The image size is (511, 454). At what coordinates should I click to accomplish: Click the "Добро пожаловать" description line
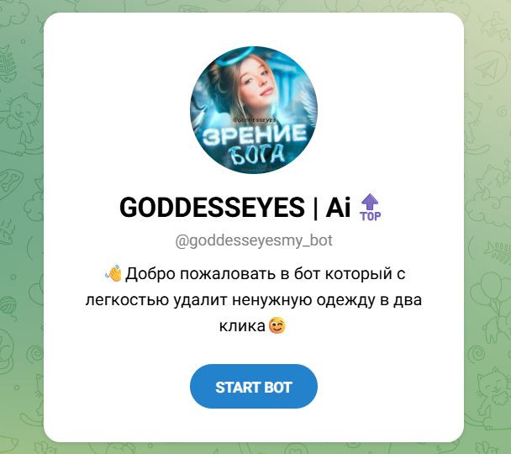255,273
